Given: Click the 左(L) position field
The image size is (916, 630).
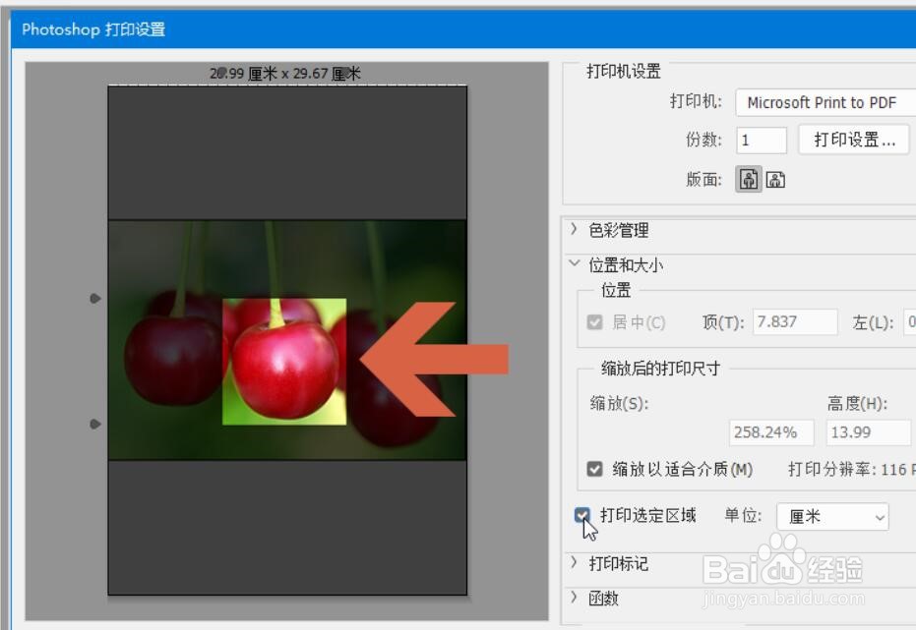Looking at the screenshot, I should (909, 322).
